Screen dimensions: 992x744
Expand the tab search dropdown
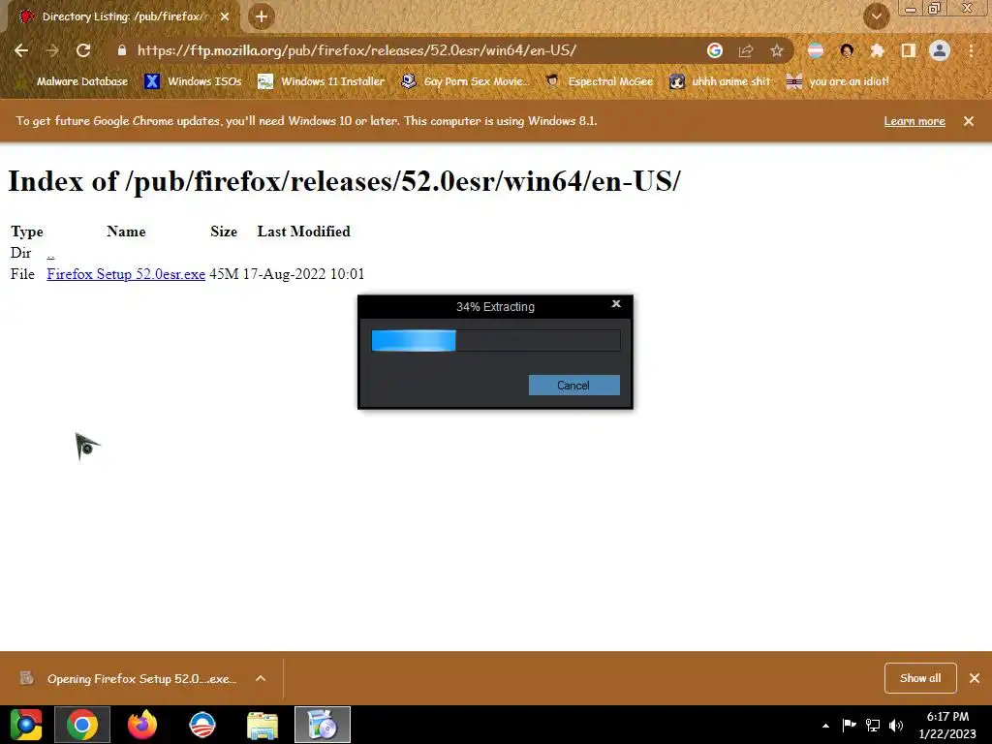[x=877, y=16]
